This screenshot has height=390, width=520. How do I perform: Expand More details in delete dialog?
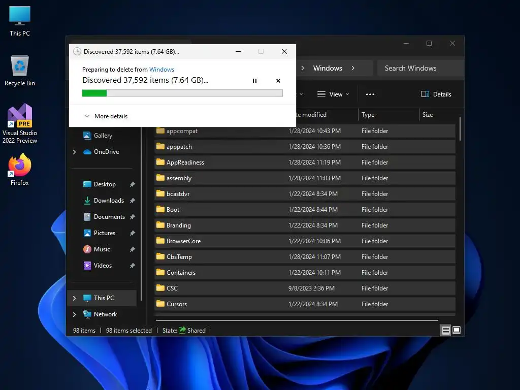(106, 116)
